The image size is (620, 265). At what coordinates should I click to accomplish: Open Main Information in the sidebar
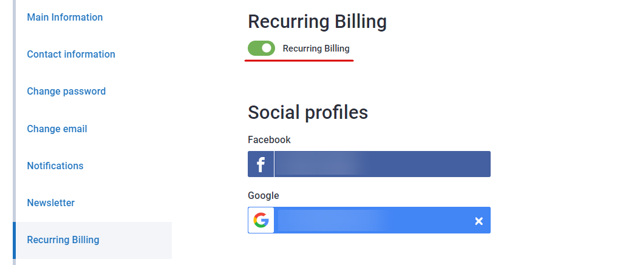(65, 18)
